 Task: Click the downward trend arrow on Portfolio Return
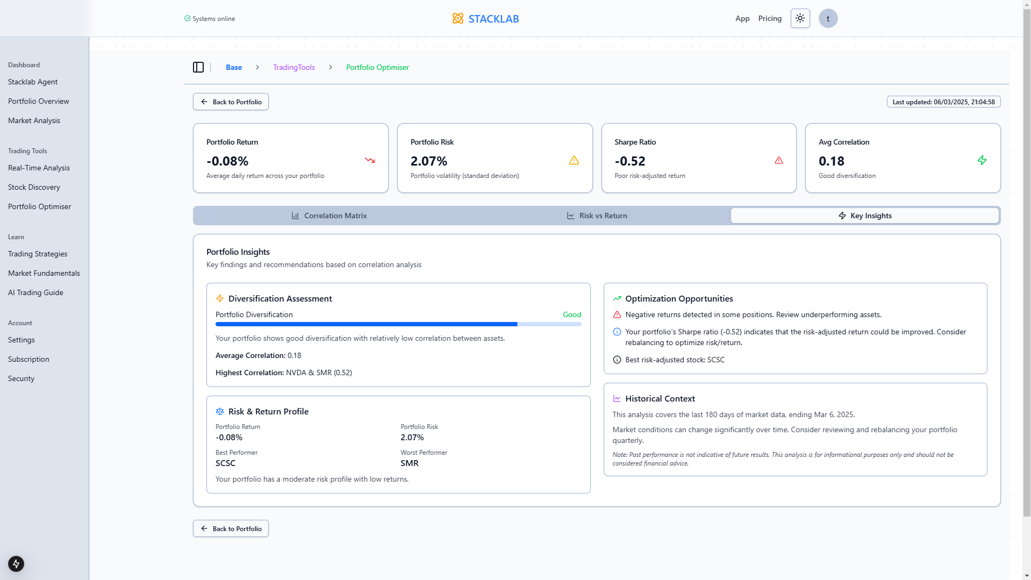tap(369, 160)
